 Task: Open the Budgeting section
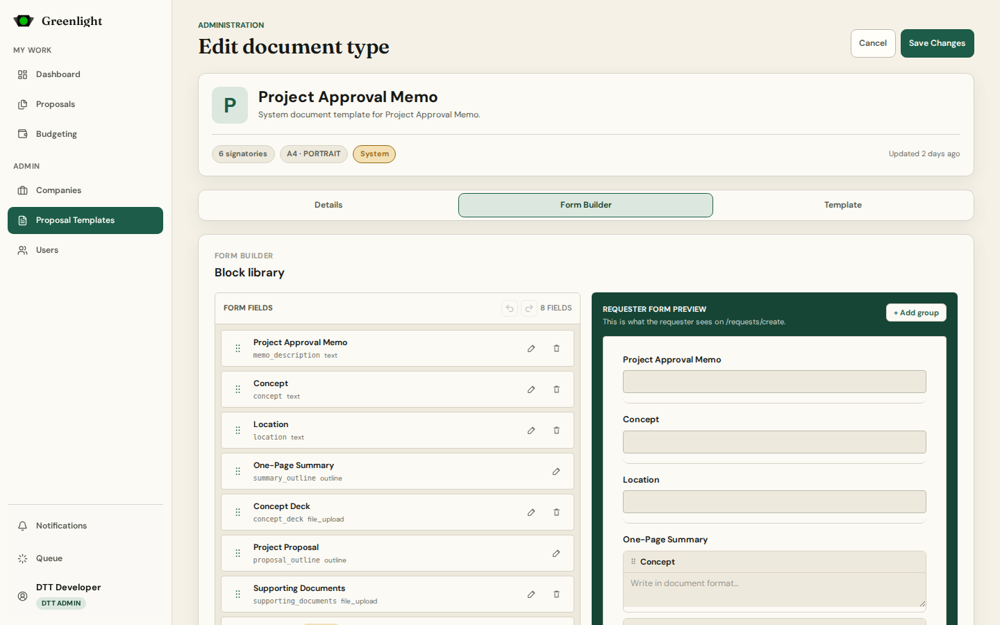click(85, 134)
